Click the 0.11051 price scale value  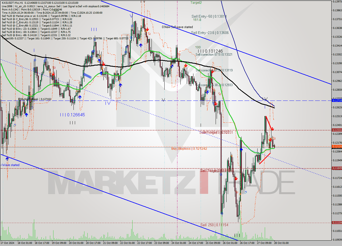click(337, 231)
